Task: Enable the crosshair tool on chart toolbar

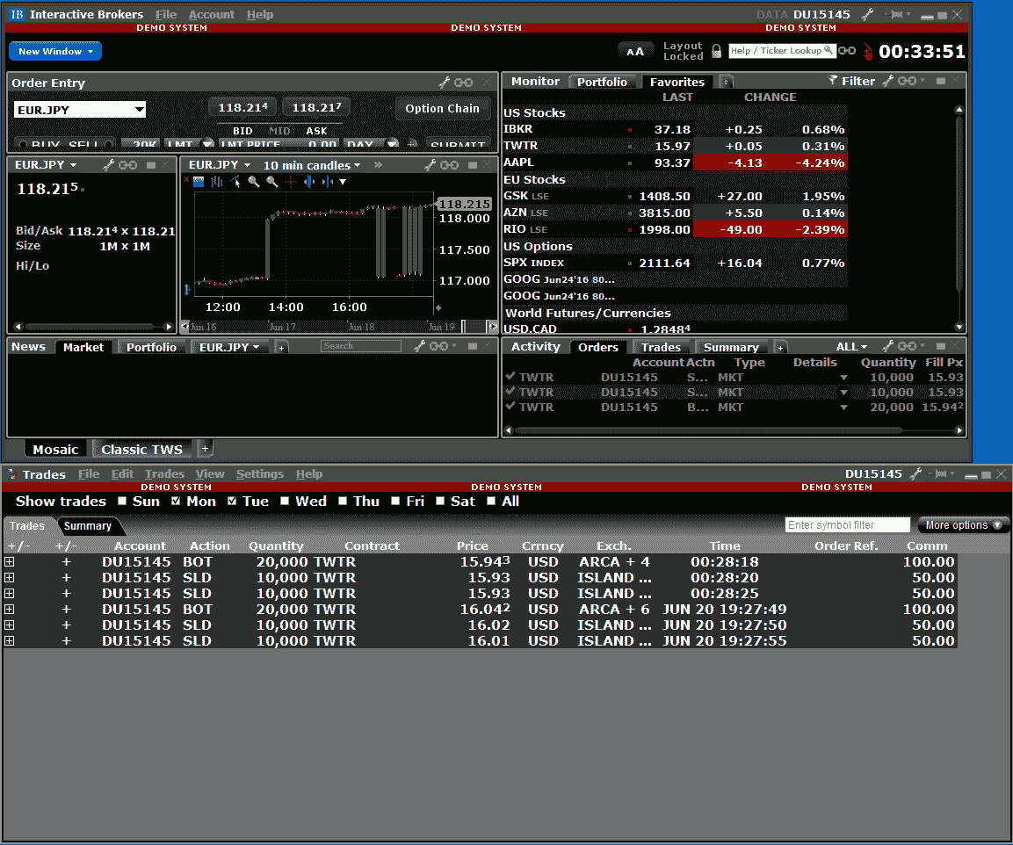Action: (x=291, y=182)
